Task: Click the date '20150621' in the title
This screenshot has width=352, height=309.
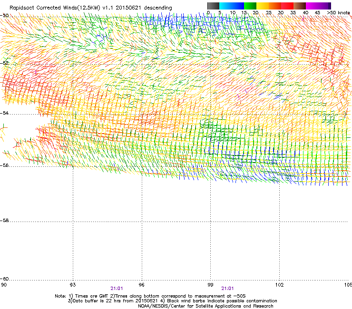Action: (x=128, y=8)
